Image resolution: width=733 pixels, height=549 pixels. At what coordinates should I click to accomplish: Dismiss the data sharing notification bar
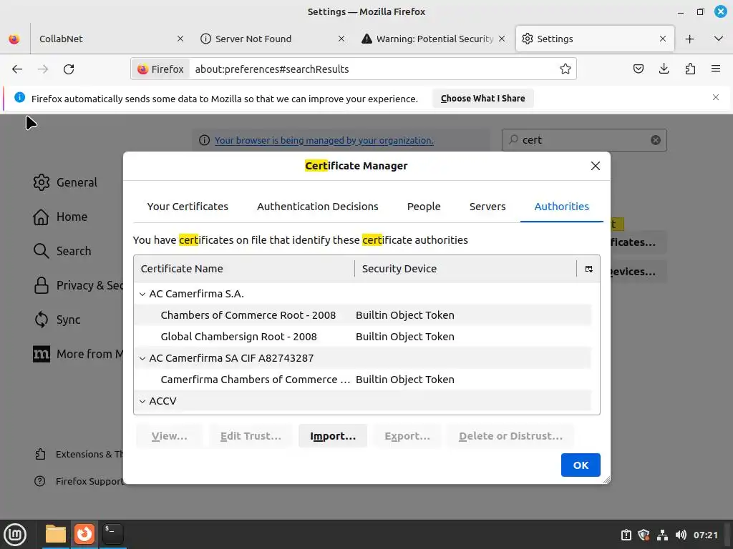pos(716,97)
